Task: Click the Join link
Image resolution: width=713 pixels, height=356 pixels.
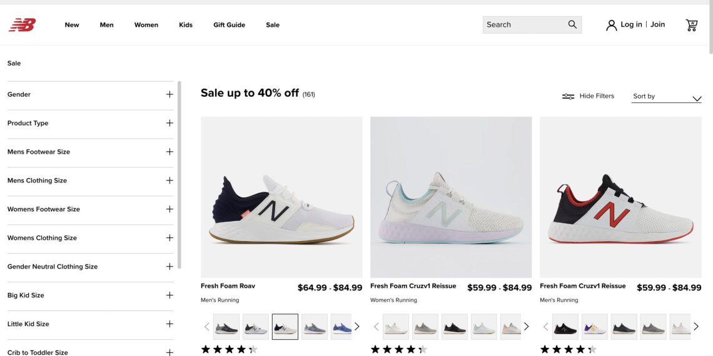Action: click(x=657, y=24)
